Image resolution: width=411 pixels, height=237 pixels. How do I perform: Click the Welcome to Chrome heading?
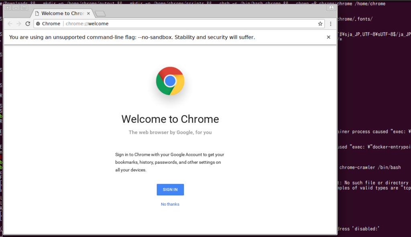tap(170, 119)
